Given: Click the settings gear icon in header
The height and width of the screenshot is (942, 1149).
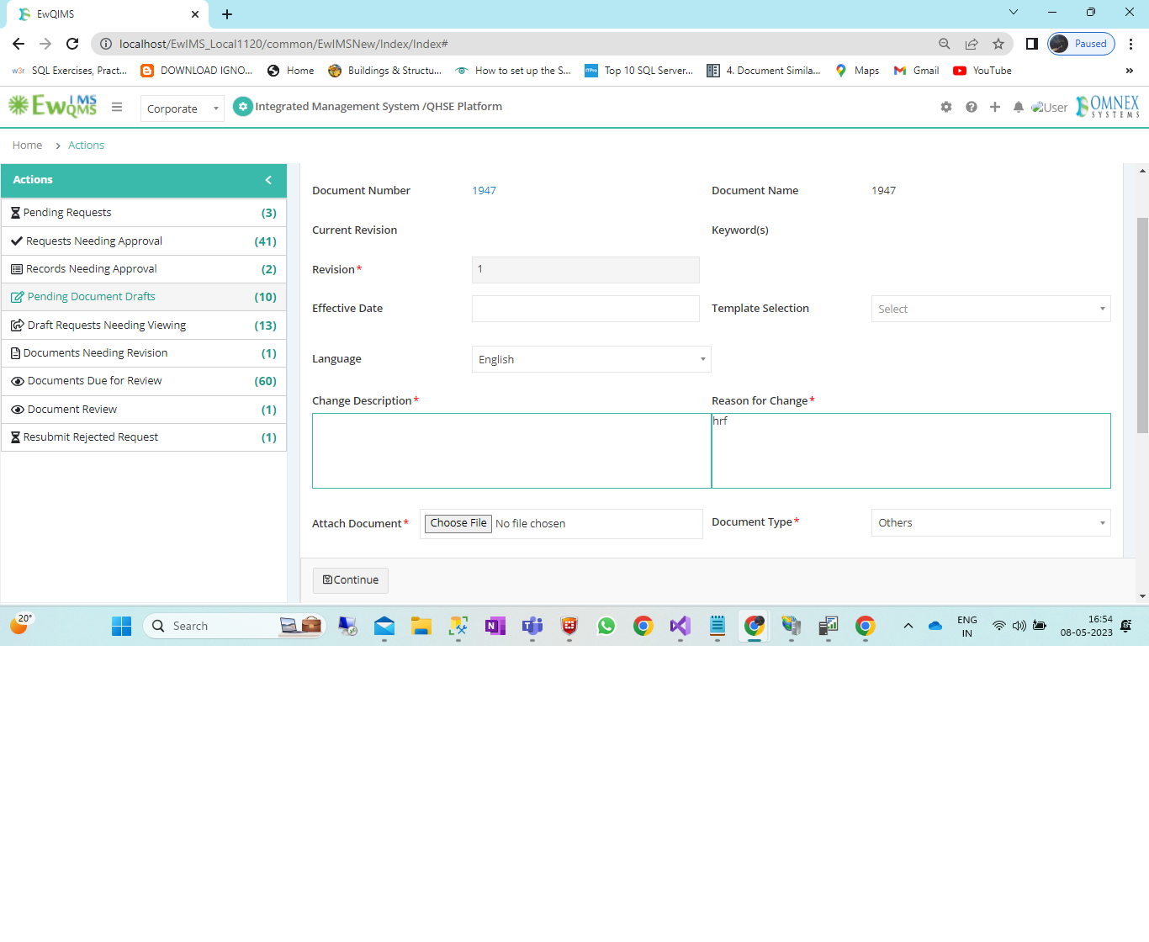Looking at the screenshot, I should pos(946,107).
